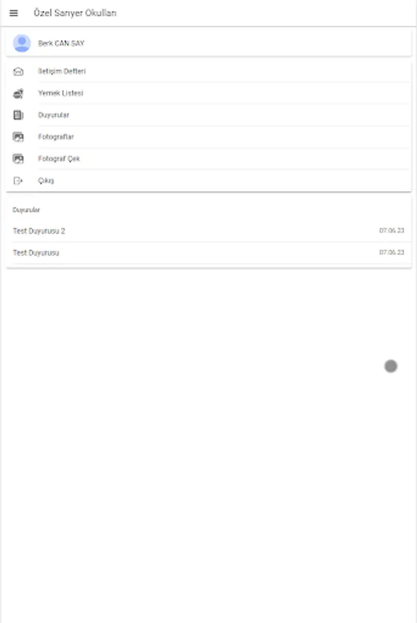Click the Çıkış logout icon

(19, 181)
